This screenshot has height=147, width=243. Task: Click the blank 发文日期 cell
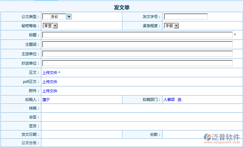pyautogui.click(x=81, y=135)
